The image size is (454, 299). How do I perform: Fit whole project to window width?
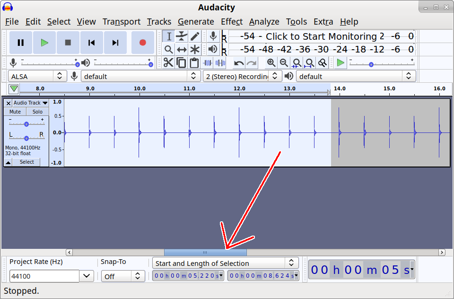[309, 62]
